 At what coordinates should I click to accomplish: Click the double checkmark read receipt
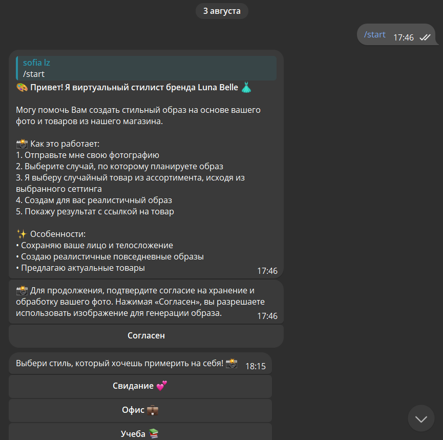(x=425, y=37)
